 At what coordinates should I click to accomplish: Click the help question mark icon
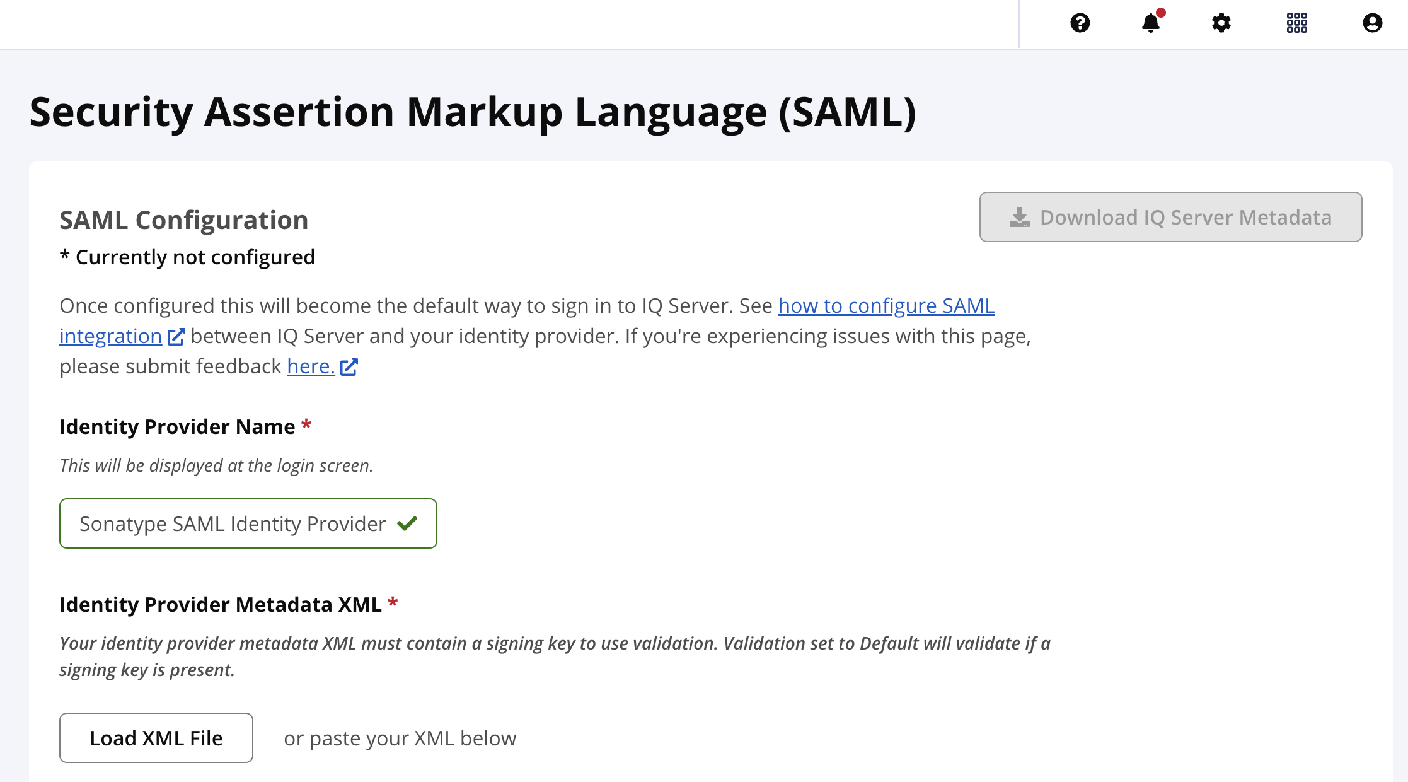[x=1080, y=24]
